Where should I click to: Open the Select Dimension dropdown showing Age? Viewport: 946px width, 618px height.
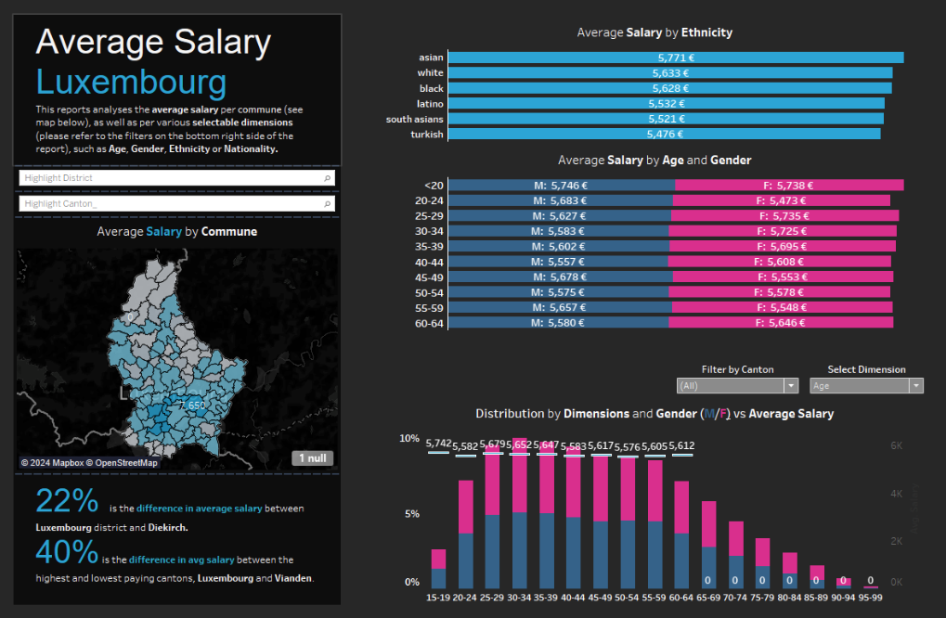pos(914,385)
